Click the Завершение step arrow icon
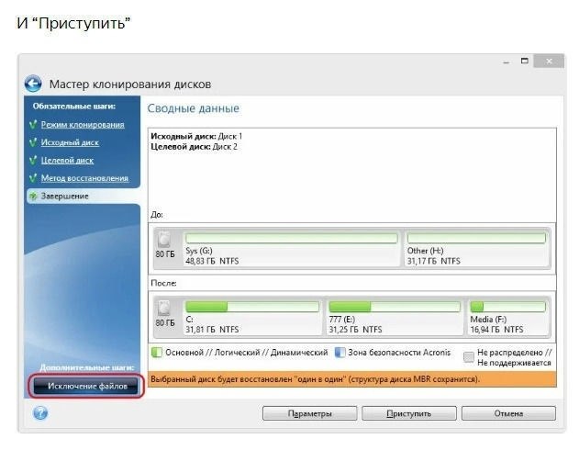 click(34, 196)
